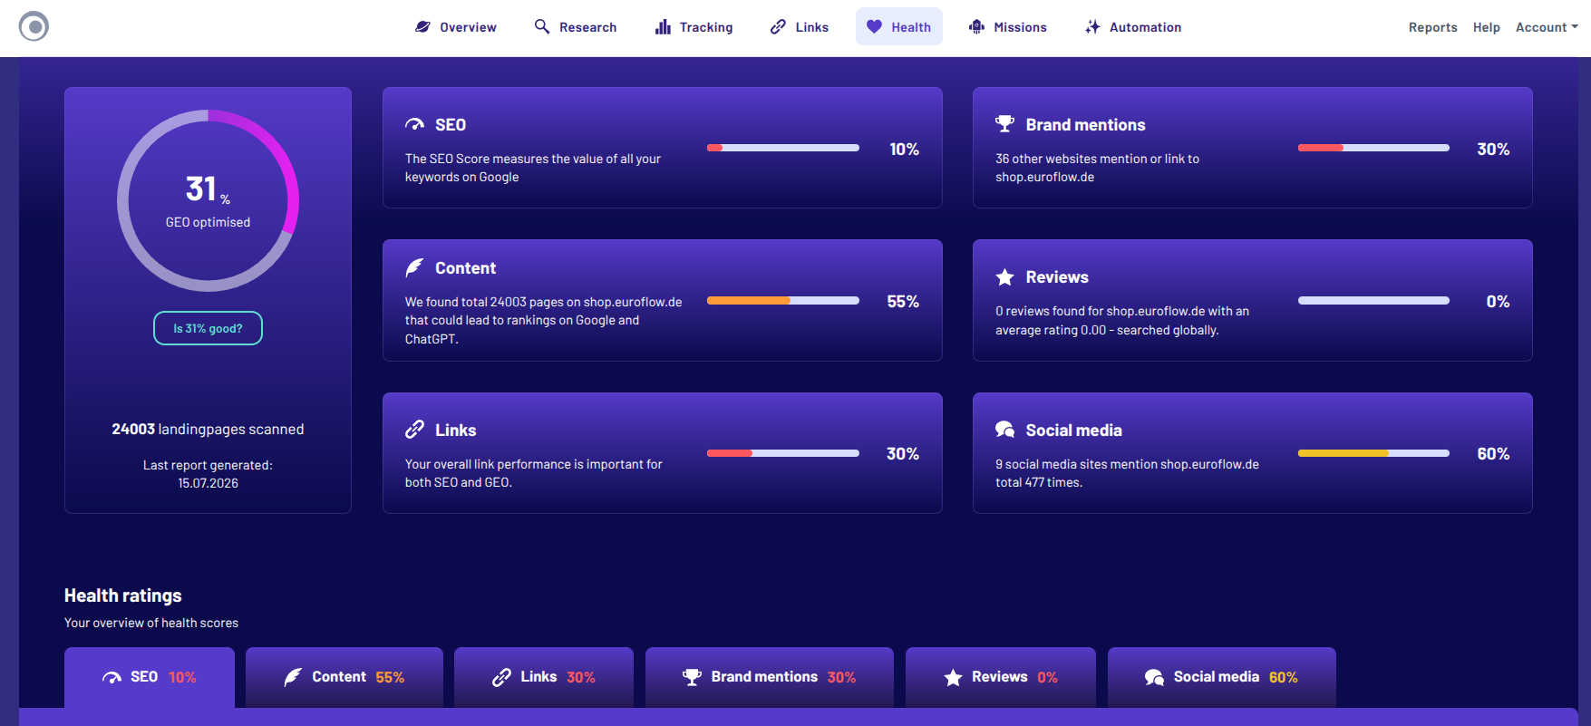This screenshot has height=726, width=1591.
Task: Click the Reviews card star icon
Action: pos(1004,276)
